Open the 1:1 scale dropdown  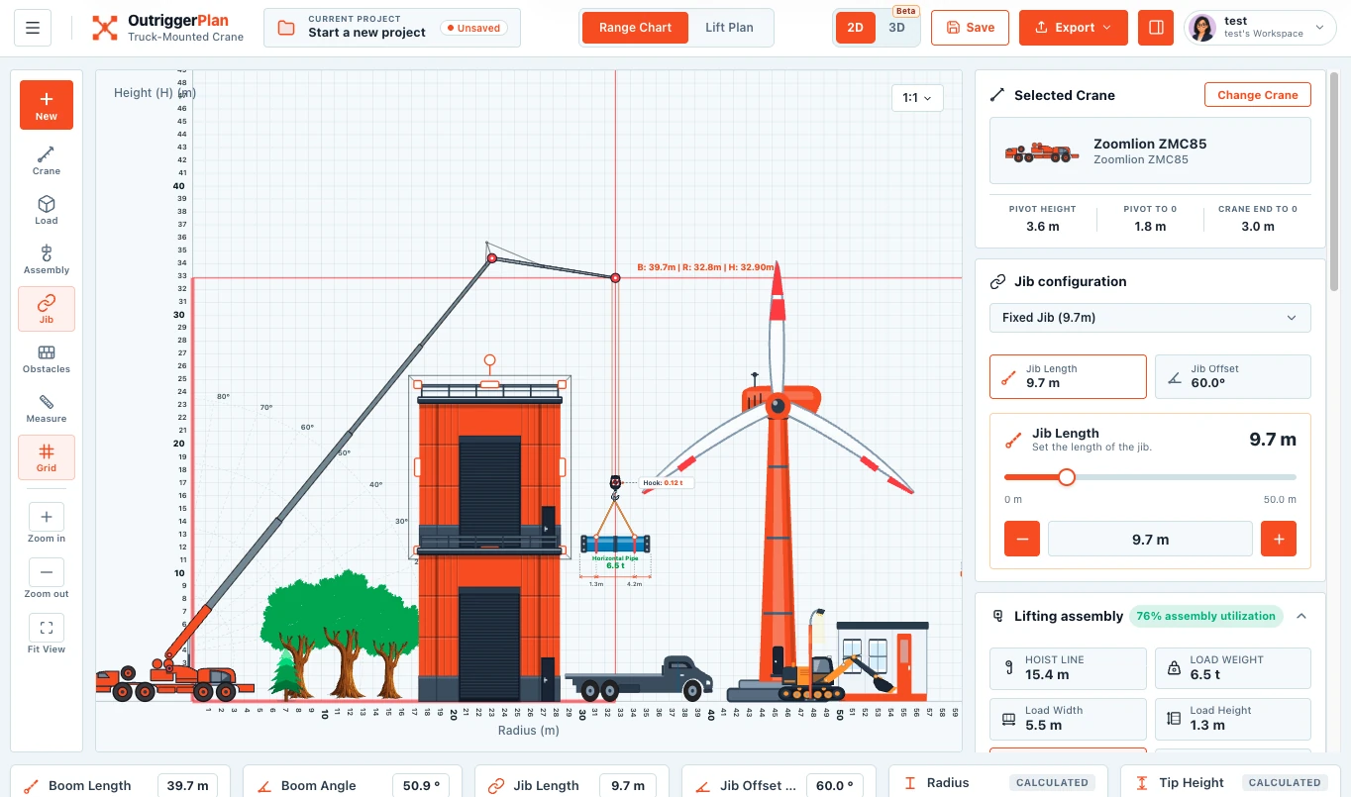(917, 98)
